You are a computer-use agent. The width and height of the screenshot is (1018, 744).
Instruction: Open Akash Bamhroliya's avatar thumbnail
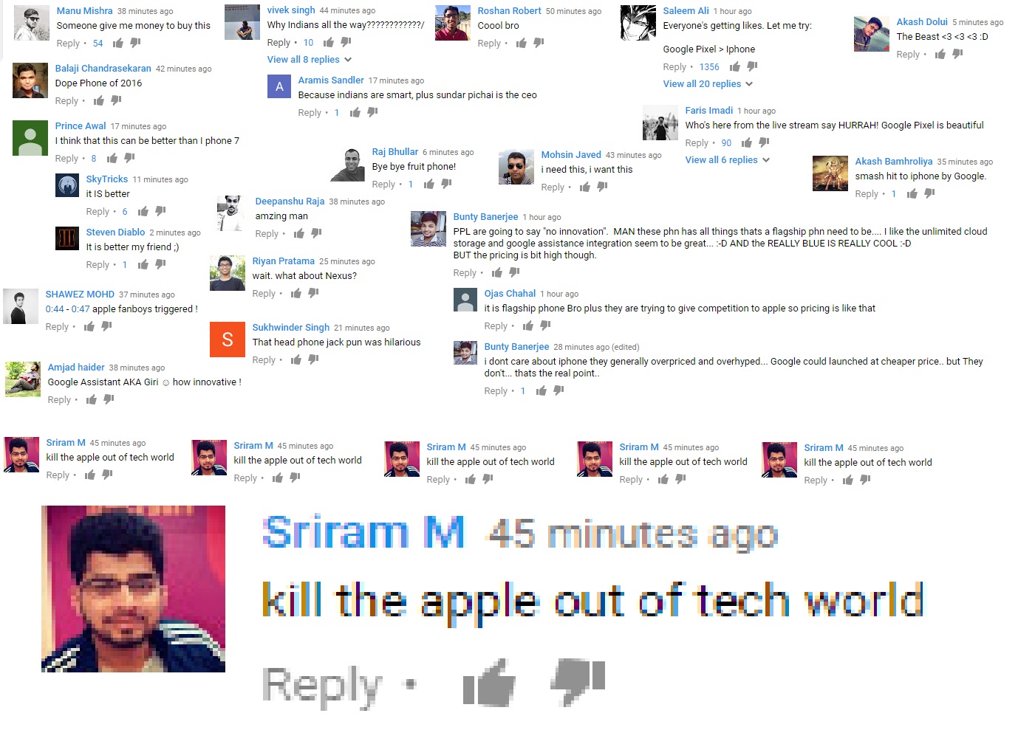click(830, 173)
